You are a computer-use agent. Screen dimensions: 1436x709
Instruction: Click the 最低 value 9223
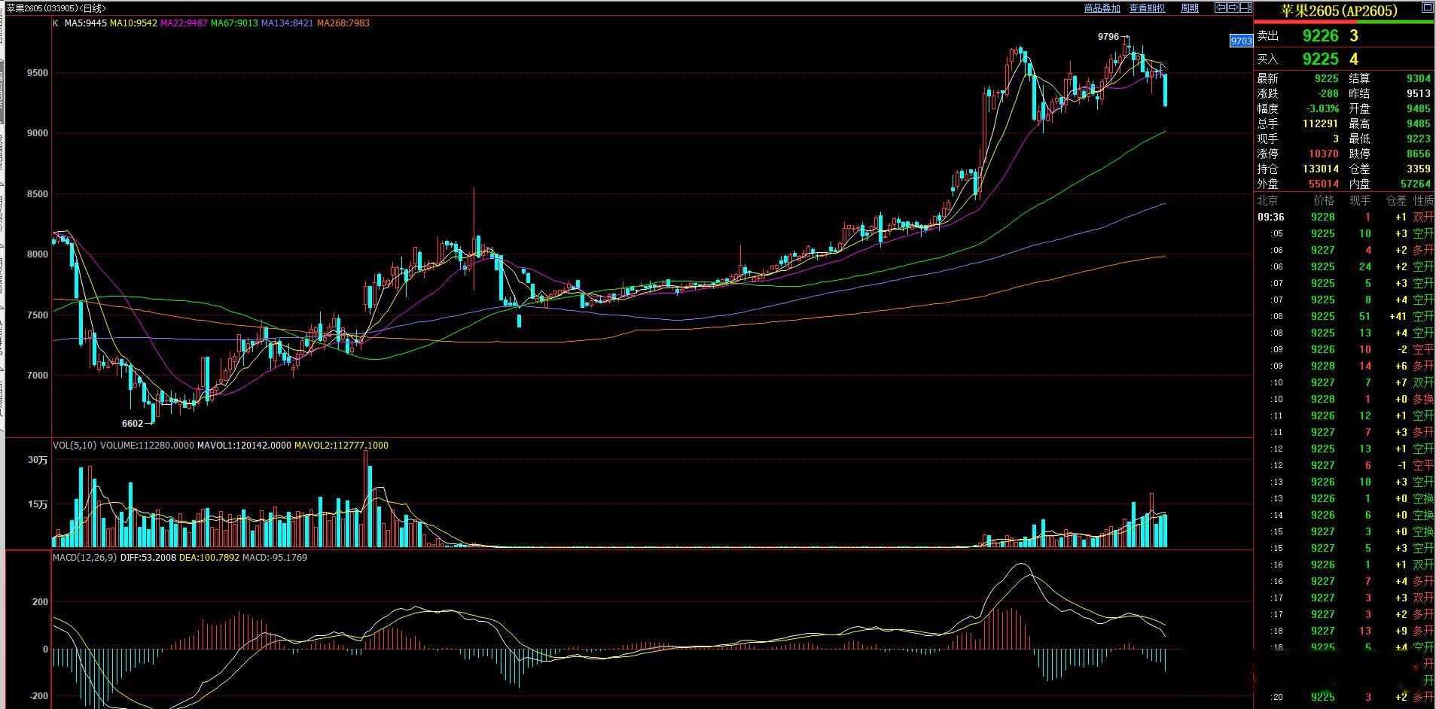point(1419,139)
